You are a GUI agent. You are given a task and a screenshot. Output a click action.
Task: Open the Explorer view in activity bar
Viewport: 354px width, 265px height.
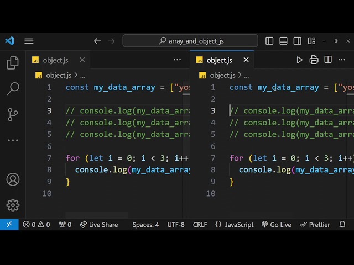13,63
